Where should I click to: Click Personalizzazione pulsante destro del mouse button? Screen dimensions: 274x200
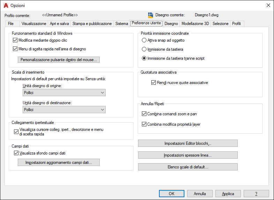pos(59,60)
